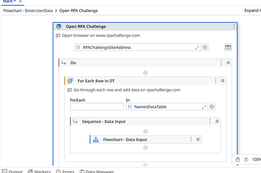Click the browser window indicate icon
This screenshot has height=173, width=261.
pos(228,48)
